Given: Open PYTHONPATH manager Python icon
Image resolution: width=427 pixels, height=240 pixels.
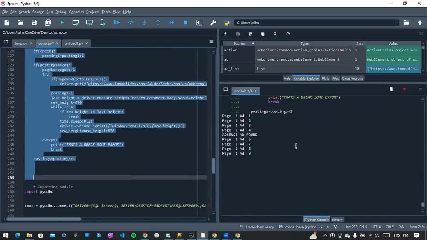Looking at the screenshot, I should click(x=227, y=23).
